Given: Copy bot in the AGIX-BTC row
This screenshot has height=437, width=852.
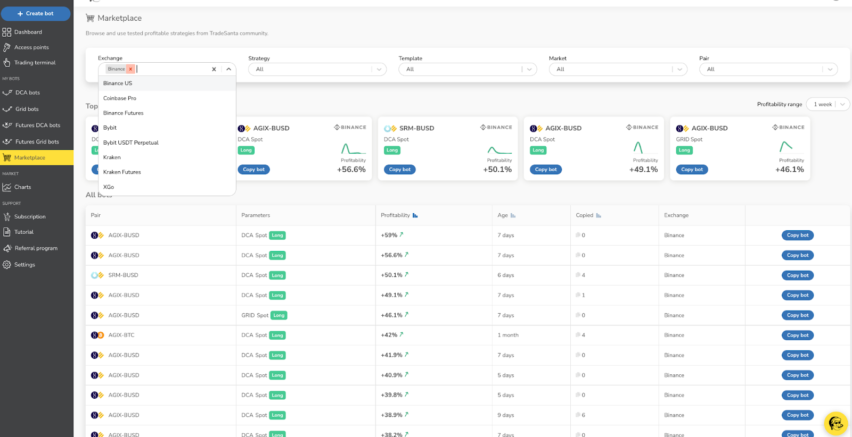Looking at the screenshot, I should pos(798,335).
